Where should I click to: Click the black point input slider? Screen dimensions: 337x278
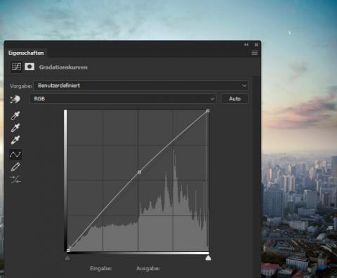click(x=67, y=258)
